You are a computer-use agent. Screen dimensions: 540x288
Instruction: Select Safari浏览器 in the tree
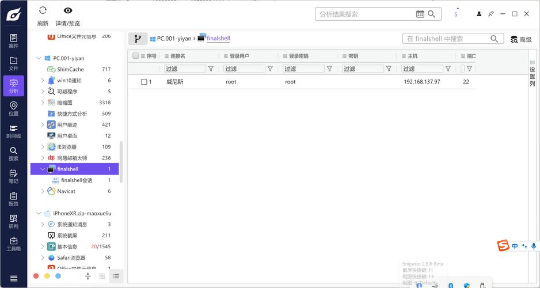click(71, 257)
